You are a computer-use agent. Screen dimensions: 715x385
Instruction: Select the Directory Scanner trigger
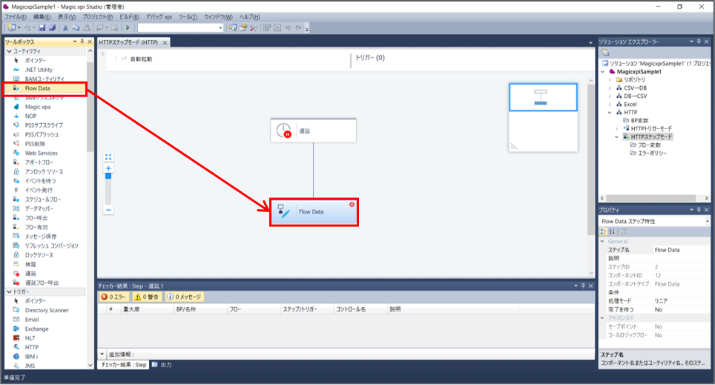[x=47, y=310]
